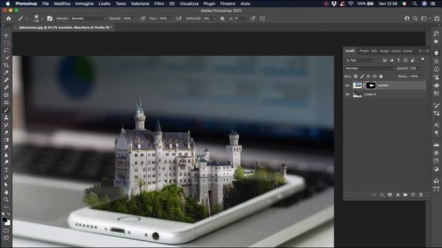The height and width of the screenshot is (248, 442).
Task: Turn layer filtering on or off
Action: pos(423,59)
